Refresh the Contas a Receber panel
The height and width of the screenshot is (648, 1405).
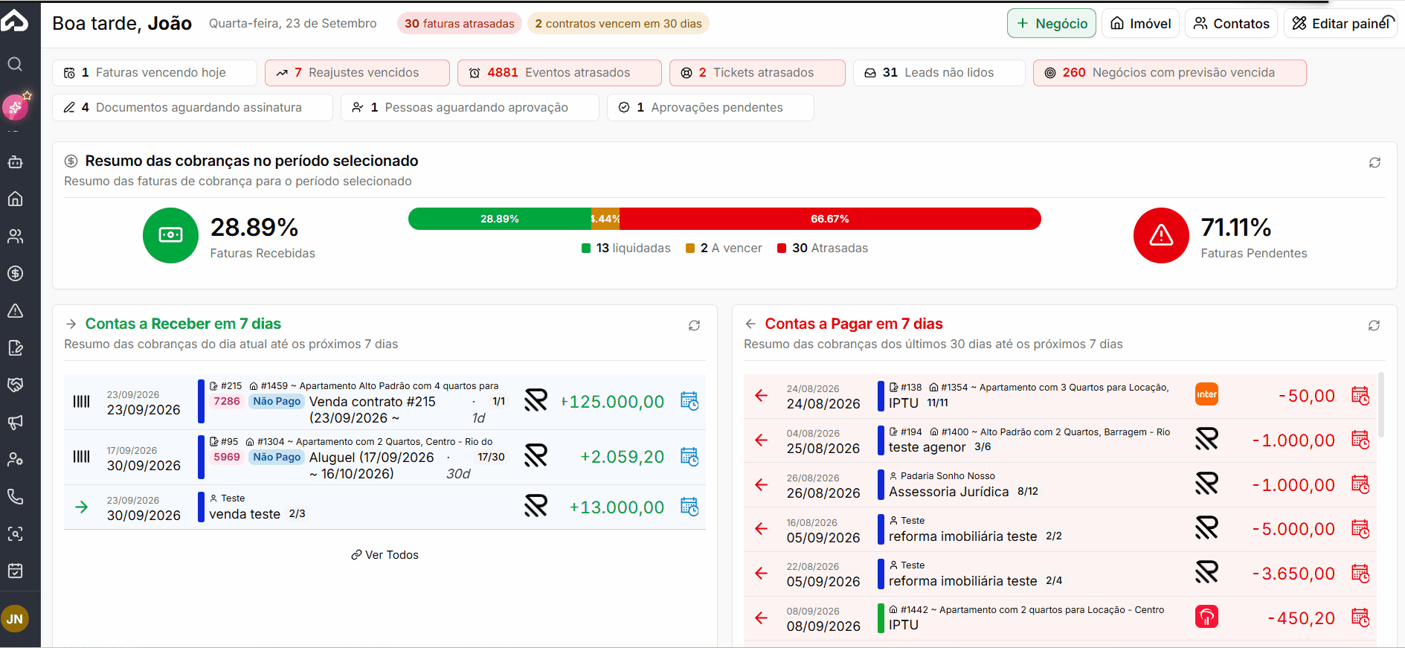pyautogui.click(x=694, y=325)
